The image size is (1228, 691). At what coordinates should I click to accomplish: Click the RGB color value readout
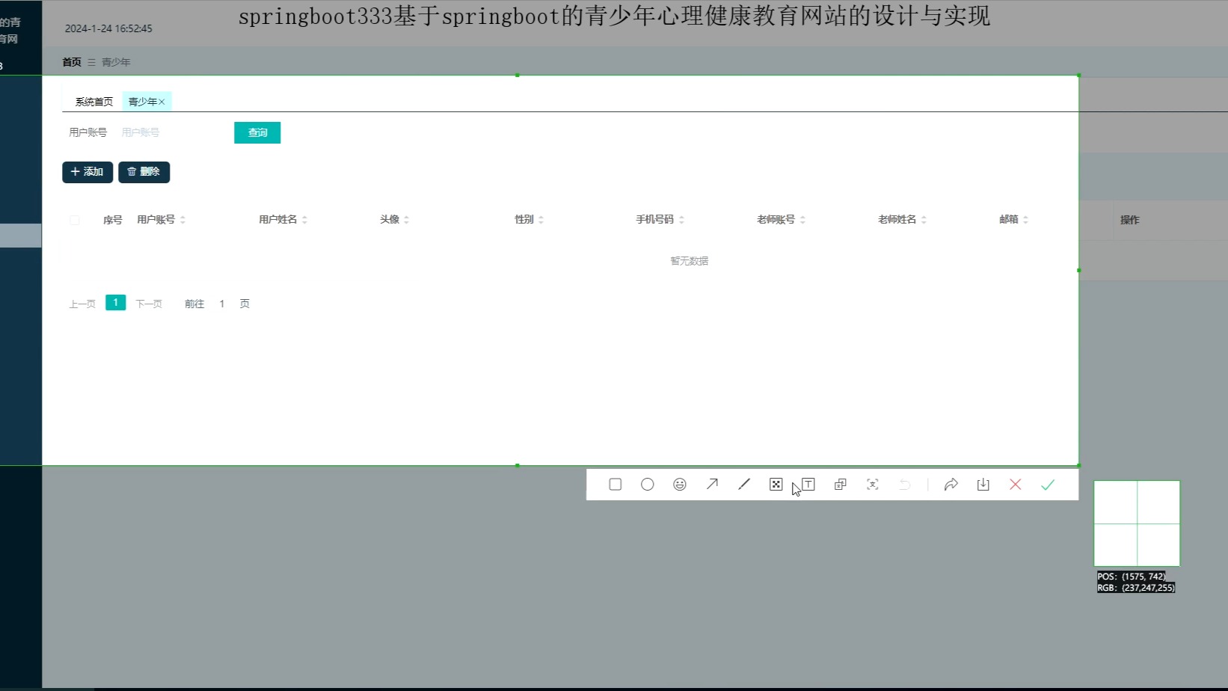[1136, 588]
